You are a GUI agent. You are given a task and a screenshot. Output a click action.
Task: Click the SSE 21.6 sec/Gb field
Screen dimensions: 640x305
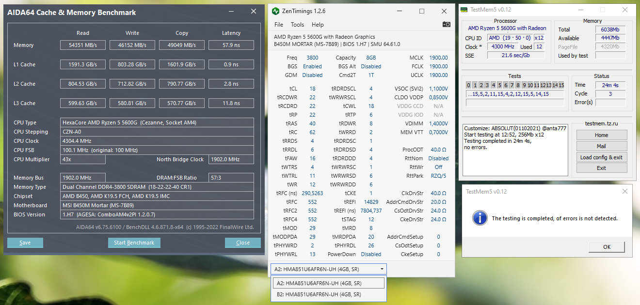516,56
